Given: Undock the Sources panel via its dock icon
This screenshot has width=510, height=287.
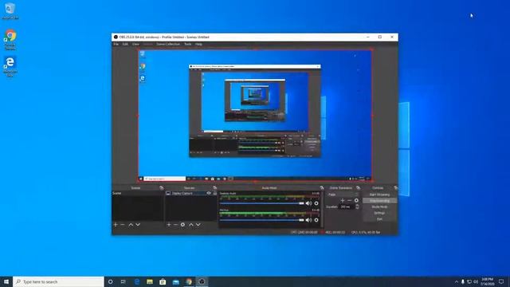Looking at the screenshot, I should coord(214,188).
